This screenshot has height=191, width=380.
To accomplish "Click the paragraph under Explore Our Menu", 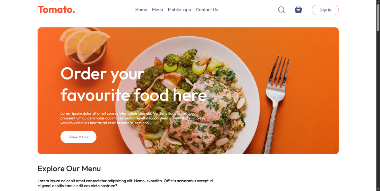I will tap(125, 183).
